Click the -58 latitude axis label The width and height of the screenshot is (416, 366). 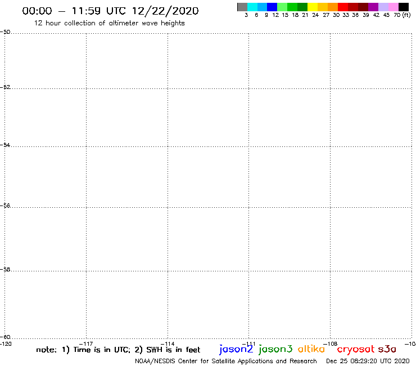point(5,270)
